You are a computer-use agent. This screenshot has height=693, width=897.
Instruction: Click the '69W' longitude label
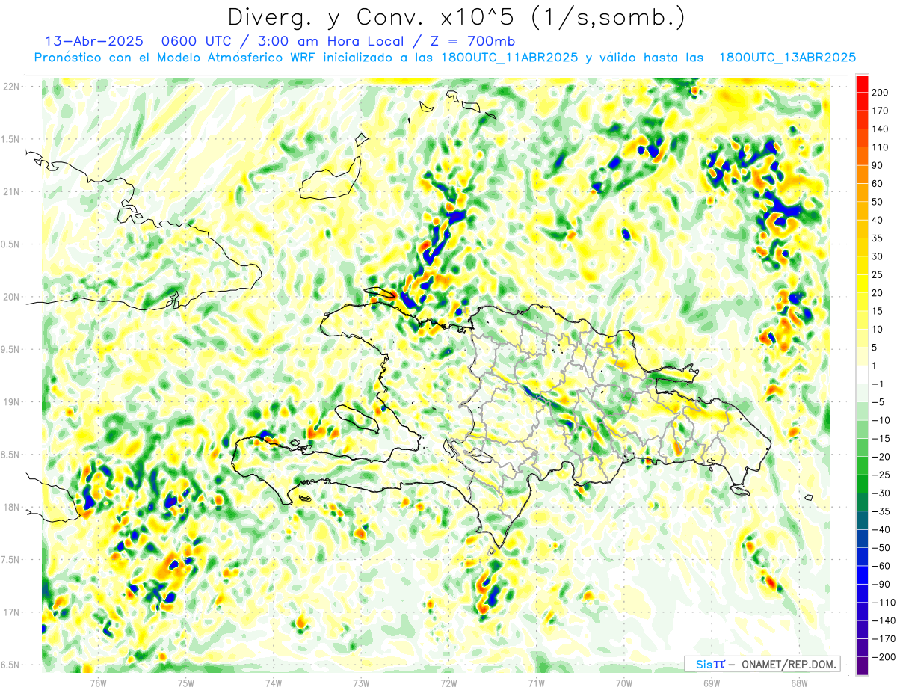(x=712, y=683)
